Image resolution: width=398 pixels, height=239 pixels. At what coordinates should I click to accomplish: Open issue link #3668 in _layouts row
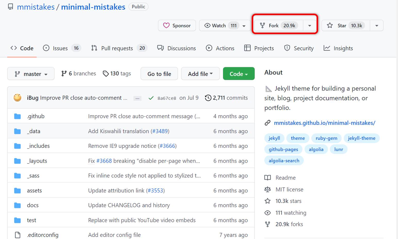click(104, 161)
